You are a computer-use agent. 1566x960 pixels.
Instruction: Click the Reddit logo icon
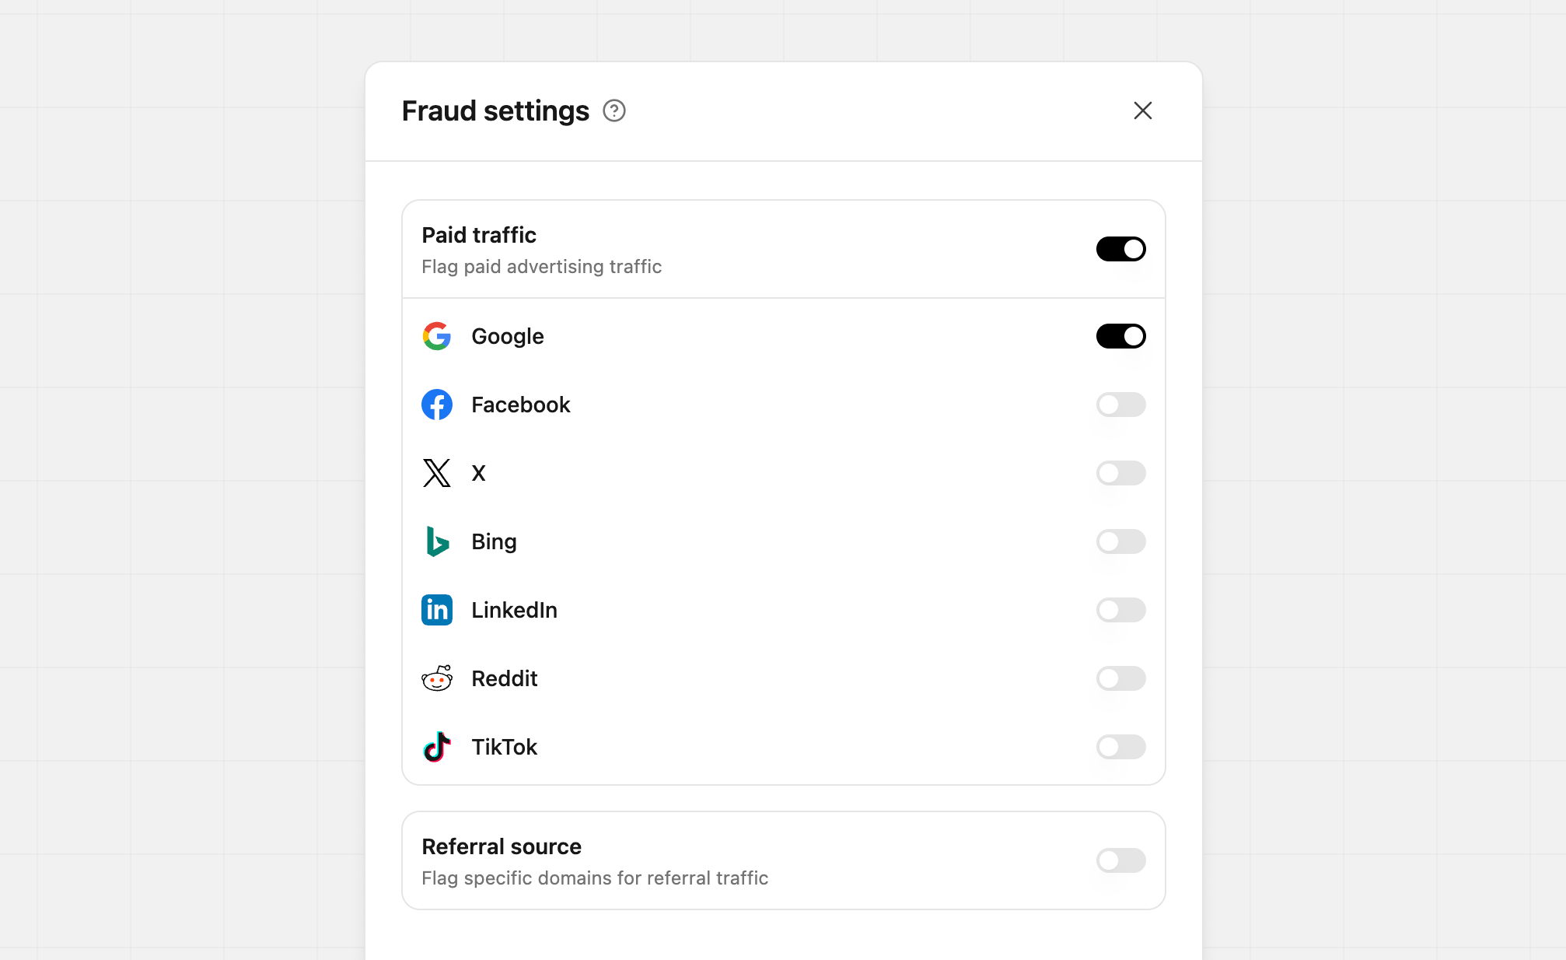[437, 678]
